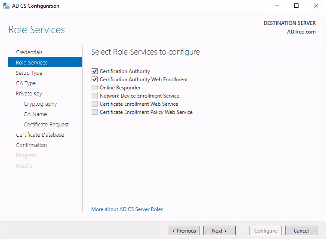Go to the Credentials step

29,52
